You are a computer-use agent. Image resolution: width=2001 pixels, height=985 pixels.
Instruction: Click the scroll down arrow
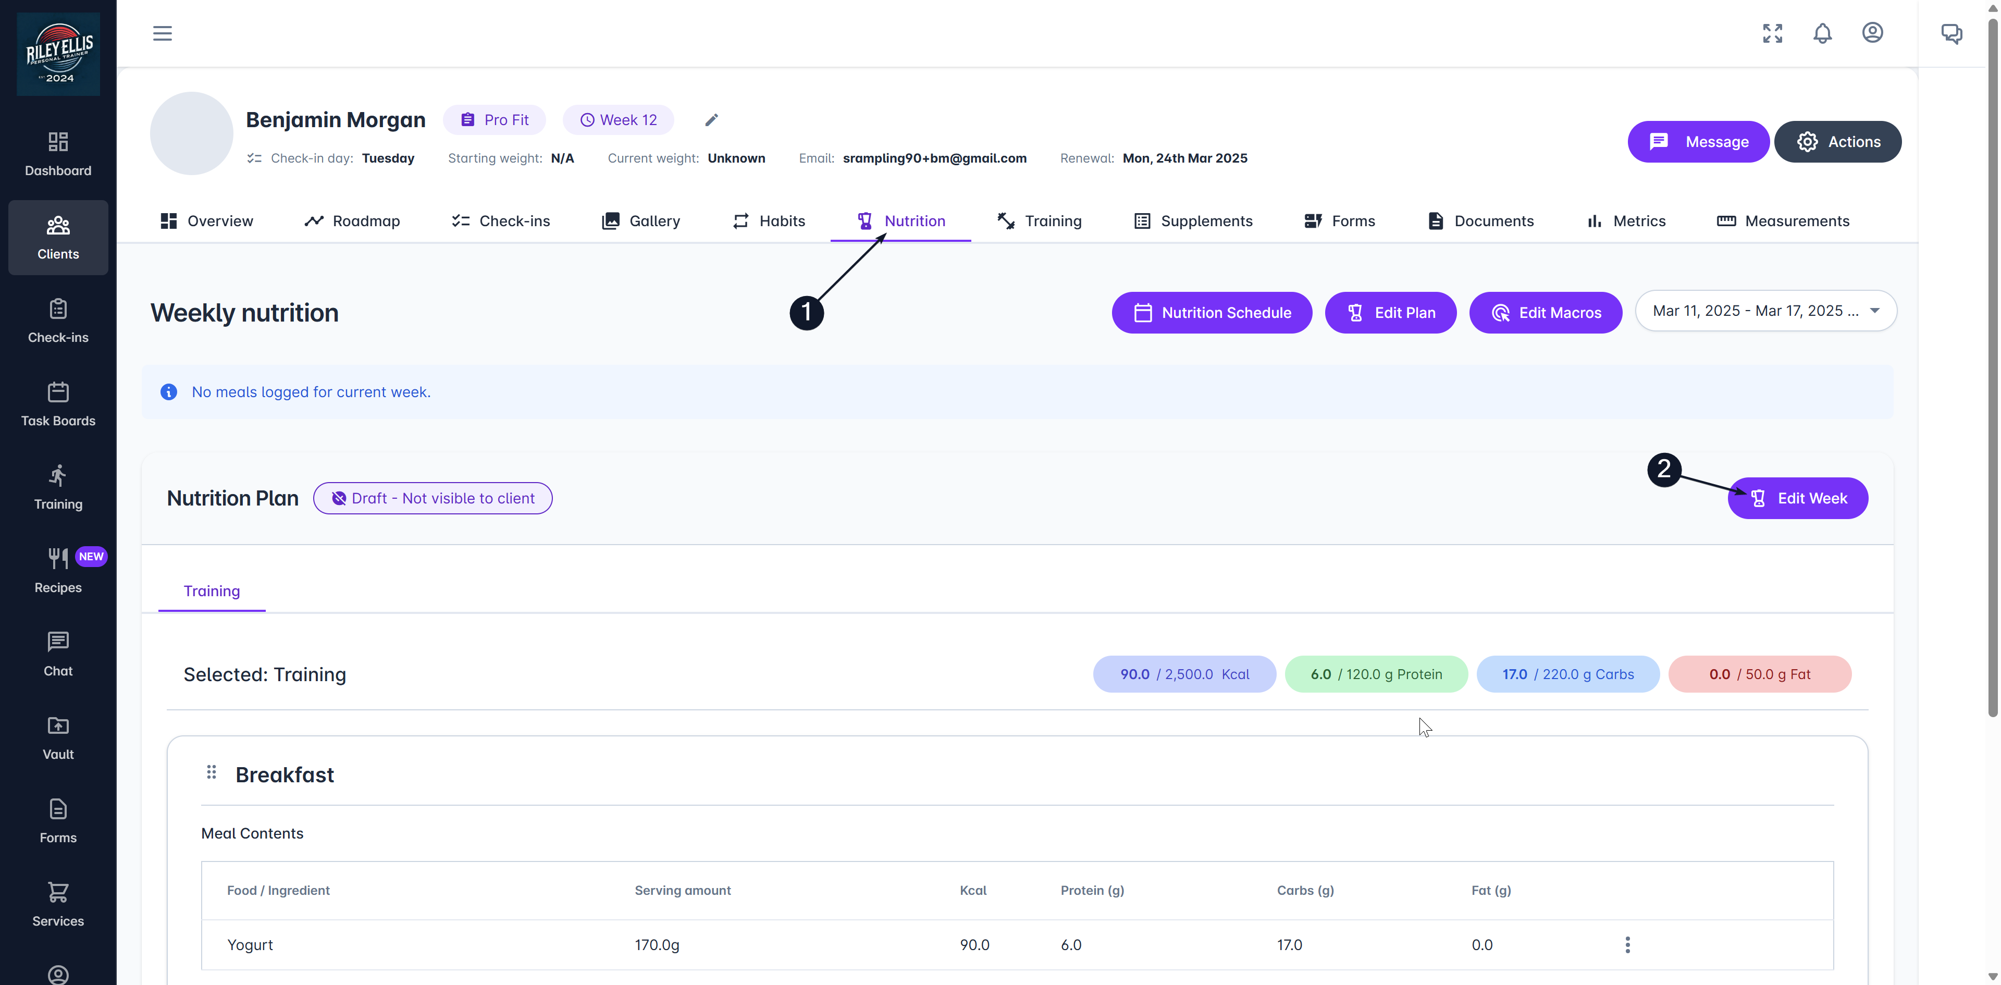click(1993, 977)
